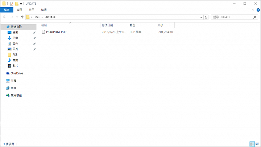Viewport: 261px width, 147px height.
Task: Click the Properties quick access toolbar icon
Action: 12,4
